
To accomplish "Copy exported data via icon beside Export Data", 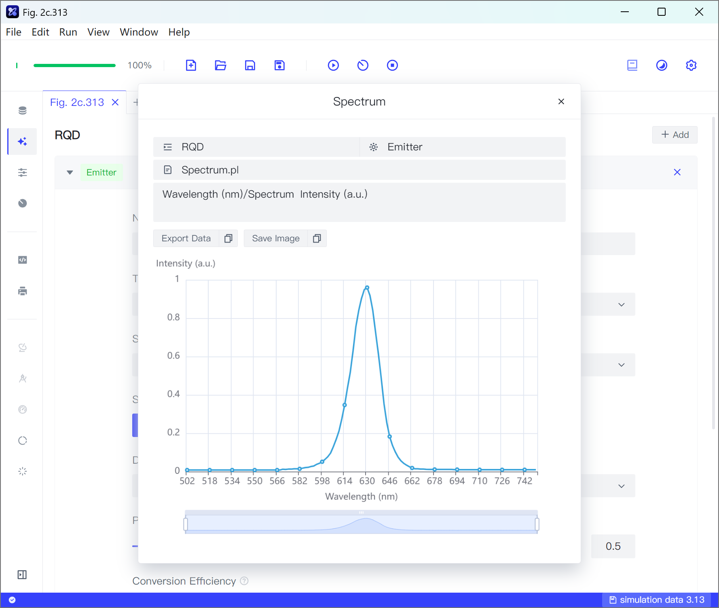I will [x=228, y=239].
